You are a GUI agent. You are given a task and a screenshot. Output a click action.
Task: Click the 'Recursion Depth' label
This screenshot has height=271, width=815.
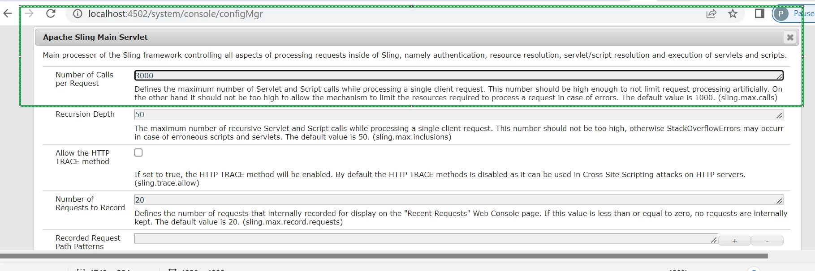85,114
